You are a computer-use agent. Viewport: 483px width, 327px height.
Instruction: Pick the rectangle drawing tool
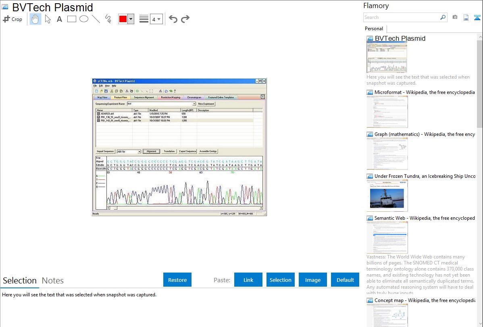click(x=72, y=19)
